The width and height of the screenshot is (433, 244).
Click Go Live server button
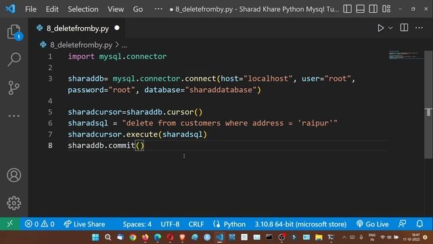[x=372, y=224]
